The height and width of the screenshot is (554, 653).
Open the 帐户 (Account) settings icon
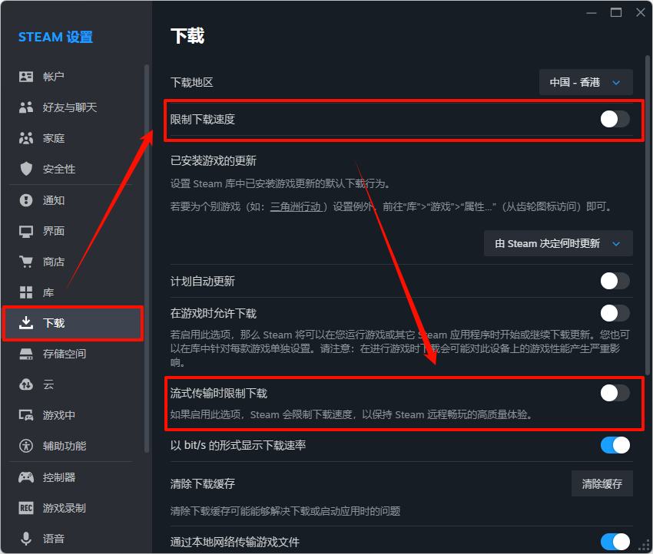(26, 76)
